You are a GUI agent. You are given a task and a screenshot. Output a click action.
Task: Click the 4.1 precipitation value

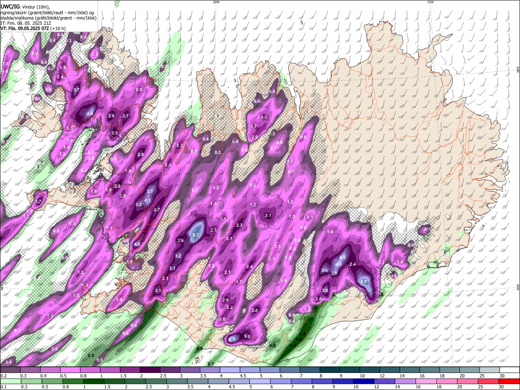pyautogui.click(x=148, y=200)
